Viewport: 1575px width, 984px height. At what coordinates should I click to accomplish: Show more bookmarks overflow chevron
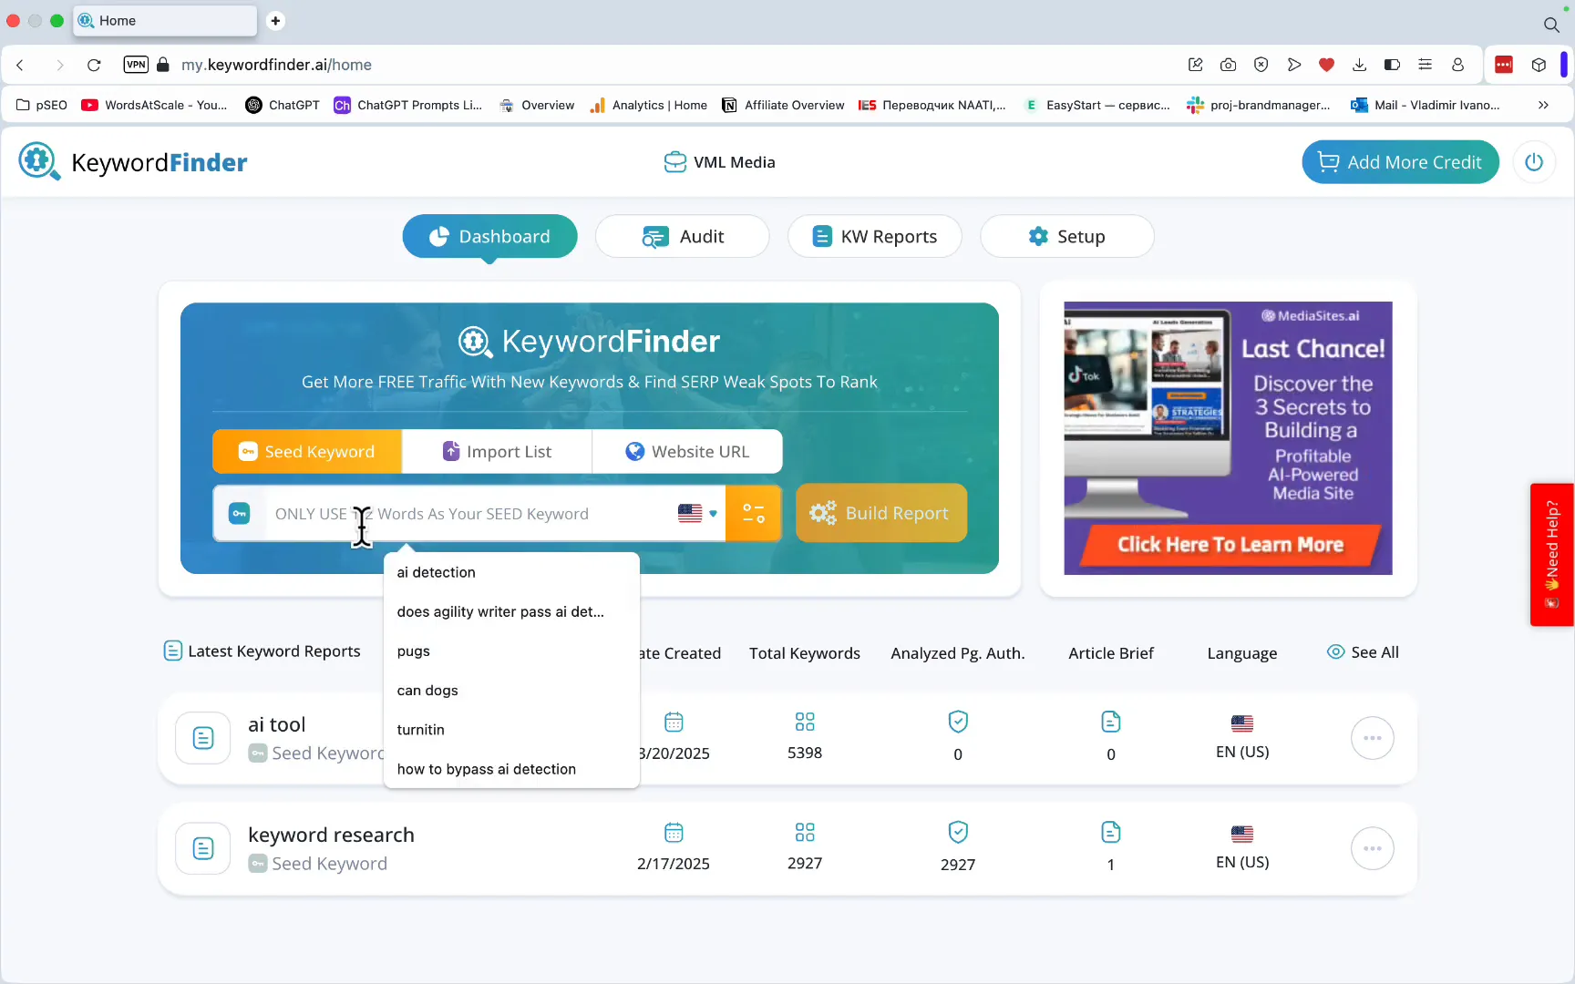point(1543,105)
